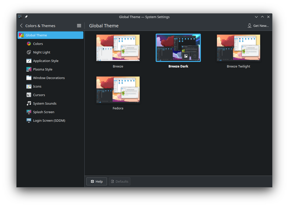This screenshot has width=289, height=207.
Task: Open Night Light settings
Action: pyautogui.click(x=50, y=52)
